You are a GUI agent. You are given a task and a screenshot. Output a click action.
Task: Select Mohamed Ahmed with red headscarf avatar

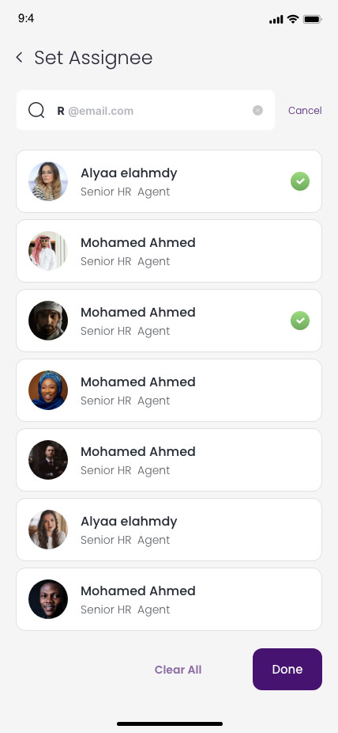tap(169, 251)
